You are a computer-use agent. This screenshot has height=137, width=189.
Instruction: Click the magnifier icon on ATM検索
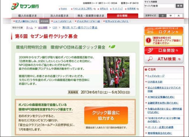point(150,59)
